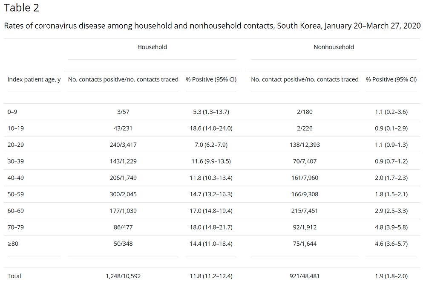Click the 240/3,417 household contacts cell
This screenshot has height=285, width=426.
click(x=123, y=145)
